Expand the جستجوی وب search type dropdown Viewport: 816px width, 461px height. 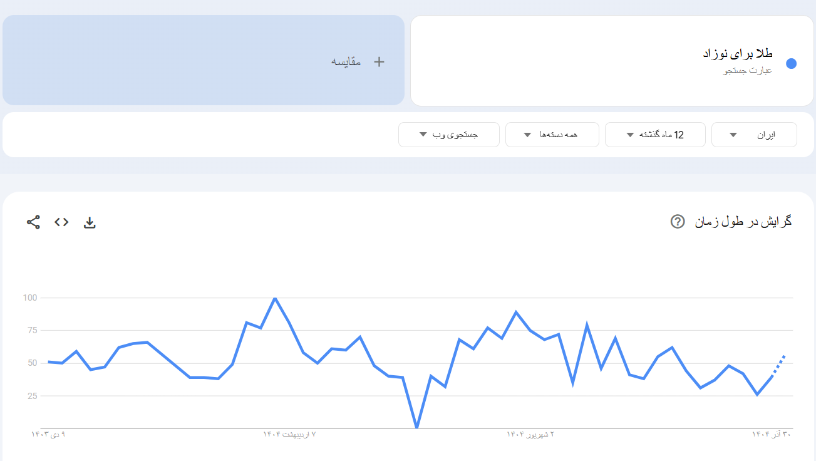pos(448,135)
